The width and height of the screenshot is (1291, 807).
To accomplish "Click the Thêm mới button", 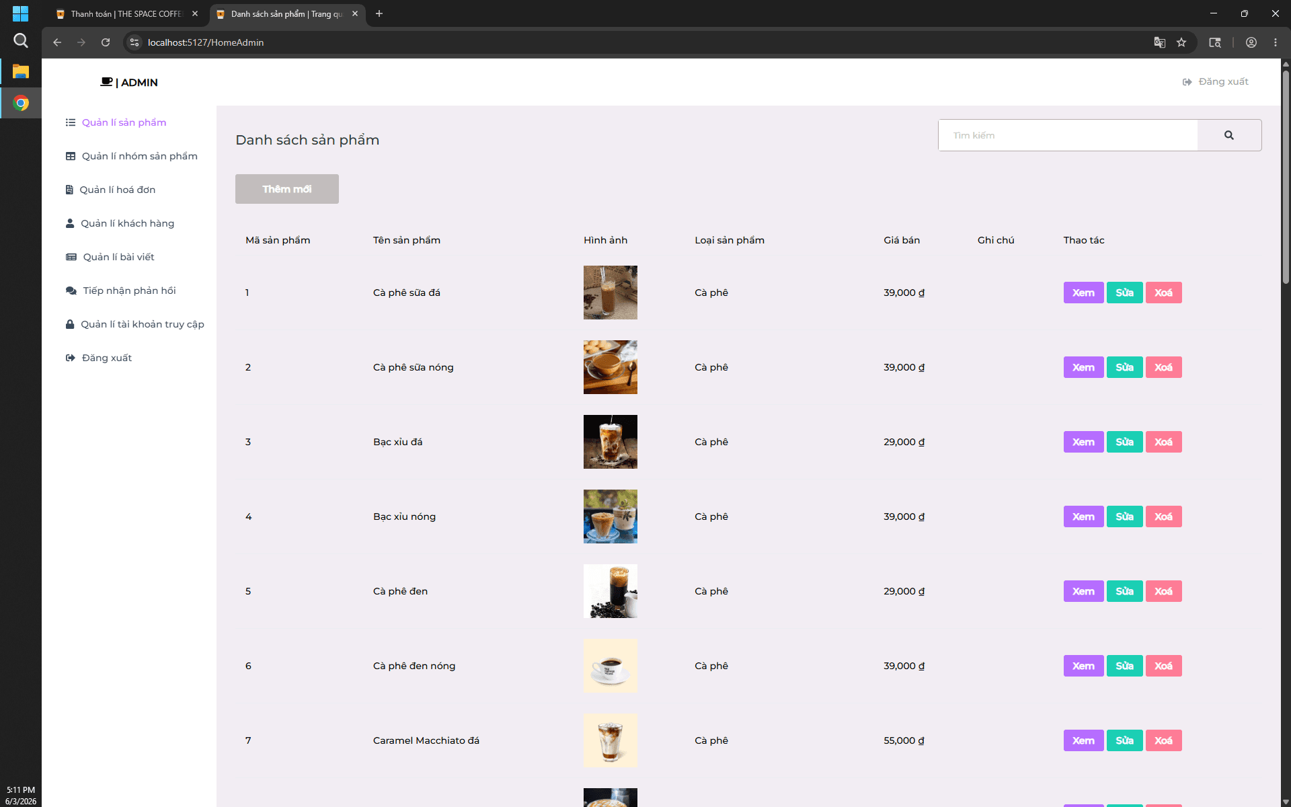I will (287, 189).
